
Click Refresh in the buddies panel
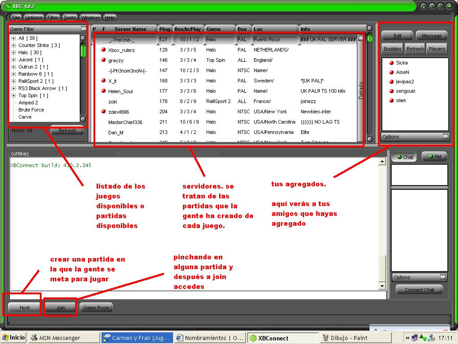[415, 49]
